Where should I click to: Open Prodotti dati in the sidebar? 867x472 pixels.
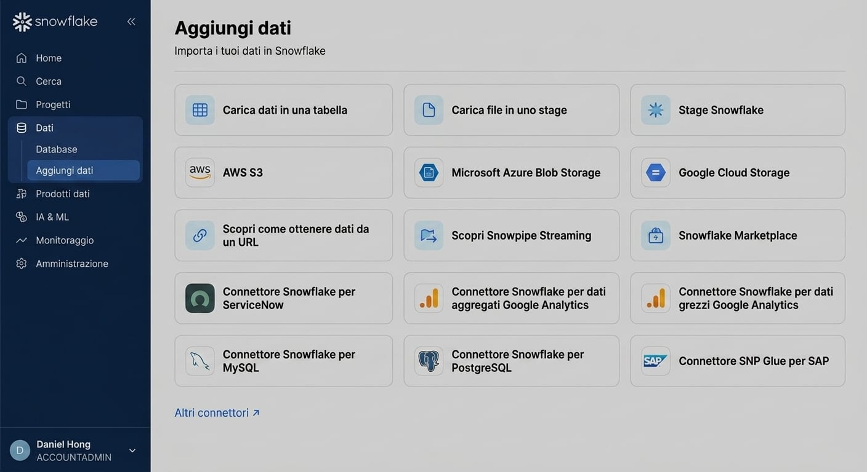(x=75, y=194)
